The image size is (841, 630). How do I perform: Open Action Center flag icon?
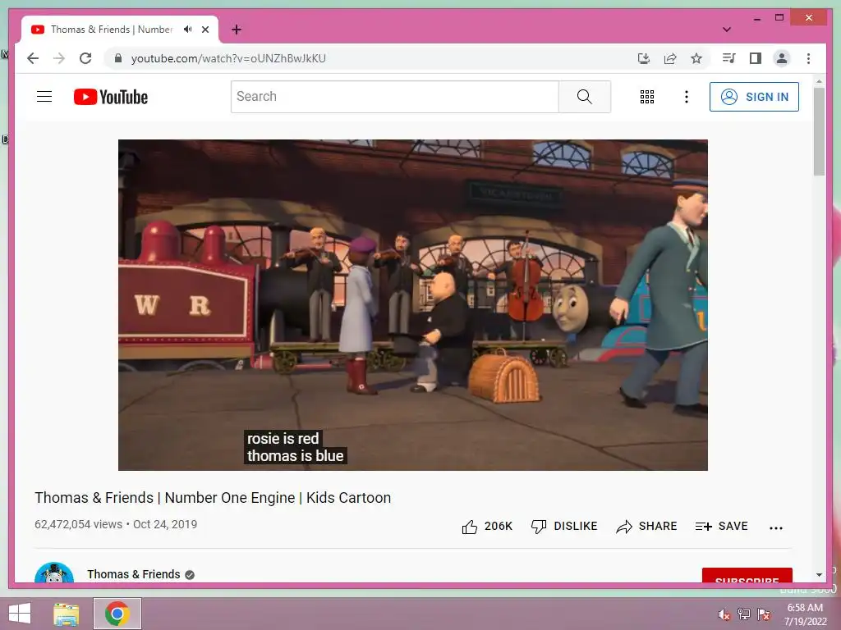764,614
